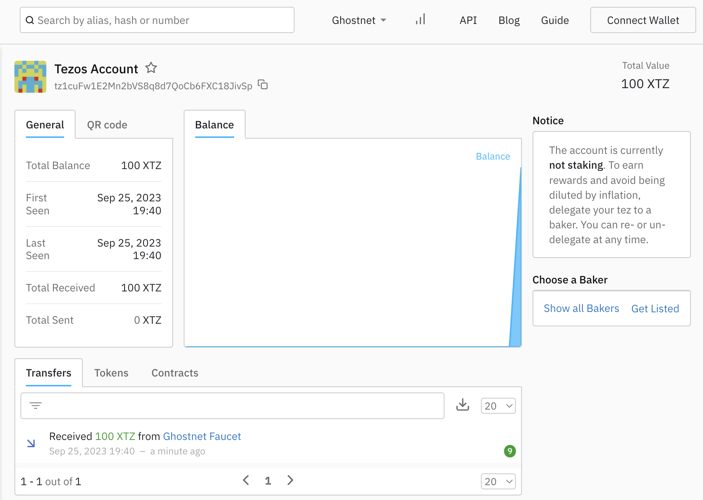Open the Contracts tab
Image resolution: width=703 pixels, height=500 pixels.
tap(175, 373)
